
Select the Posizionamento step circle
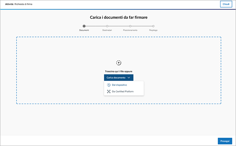(x=130, y=26)
